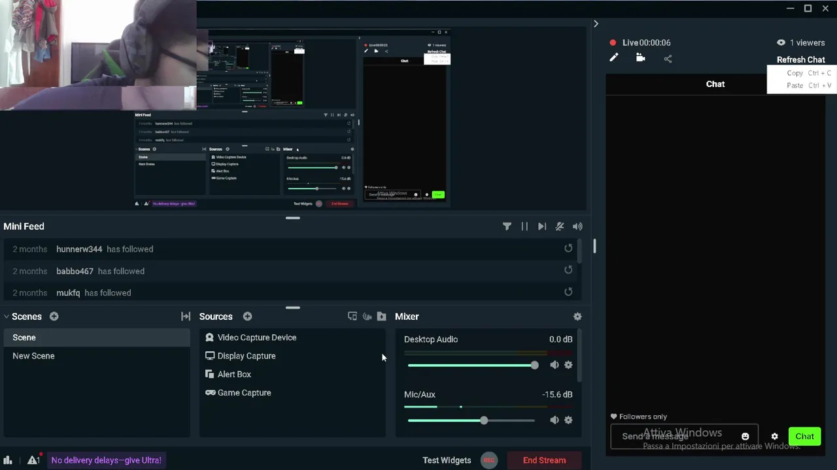Click the Send a message chat field

(x=684, y=436)
